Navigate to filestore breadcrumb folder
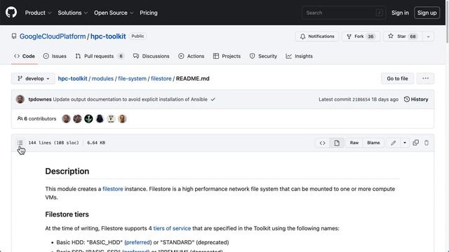The width and height of the screenshot is (449, 252). (x=161, y=78)
